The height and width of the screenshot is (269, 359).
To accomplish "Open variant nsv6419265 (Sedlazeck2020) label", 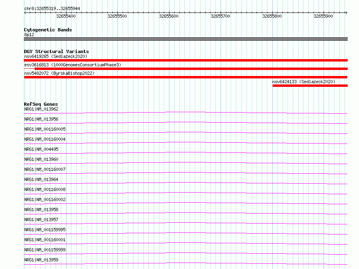I will [x=56, y=56].
